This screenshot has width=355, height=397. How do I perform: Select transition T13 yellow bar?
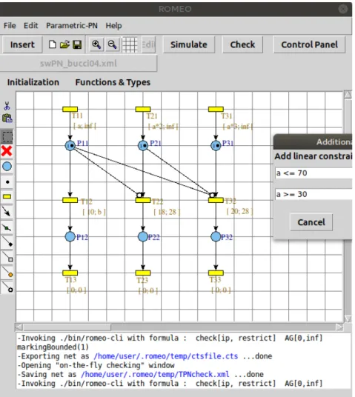click(x=70, y=273)
